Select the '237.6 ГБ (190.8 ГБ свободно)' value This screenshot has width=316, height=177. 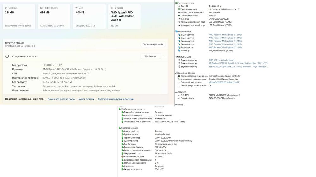222,98
